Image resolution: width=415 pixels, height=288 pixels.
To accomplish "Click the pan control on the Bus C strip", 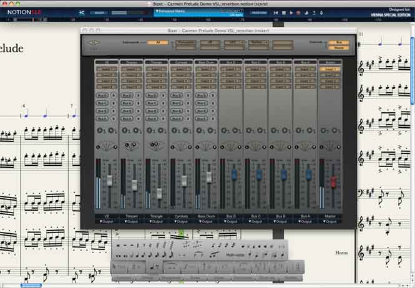I will point(256,146).
